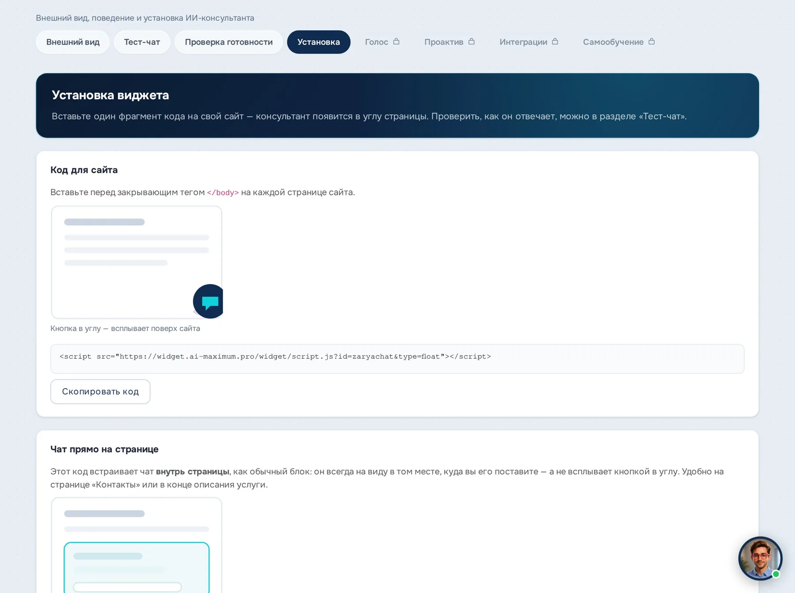Open the locked Проактив tab

[449, 42]
